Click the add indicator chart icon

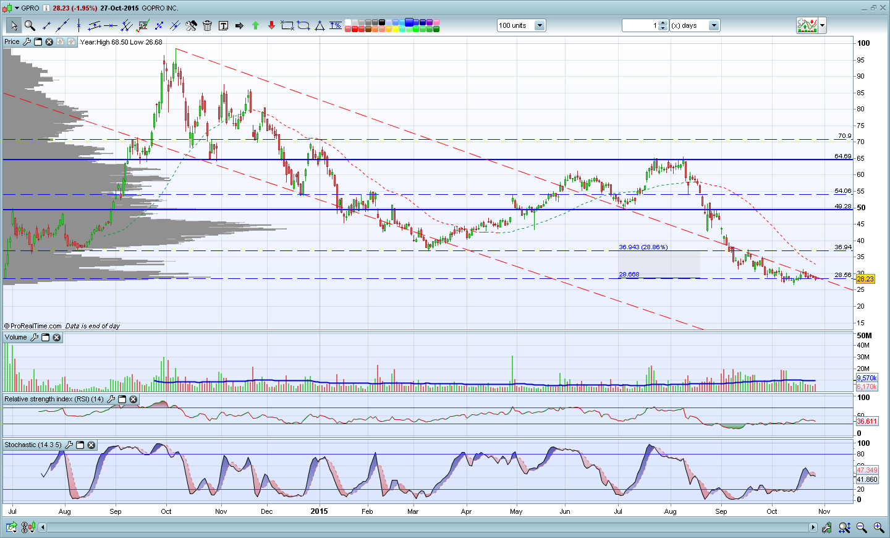tap(807, 25)
